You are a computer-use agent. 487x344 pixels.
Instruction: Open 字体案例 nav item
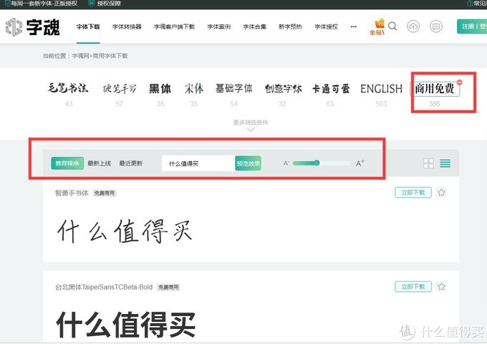pos(219,27)
